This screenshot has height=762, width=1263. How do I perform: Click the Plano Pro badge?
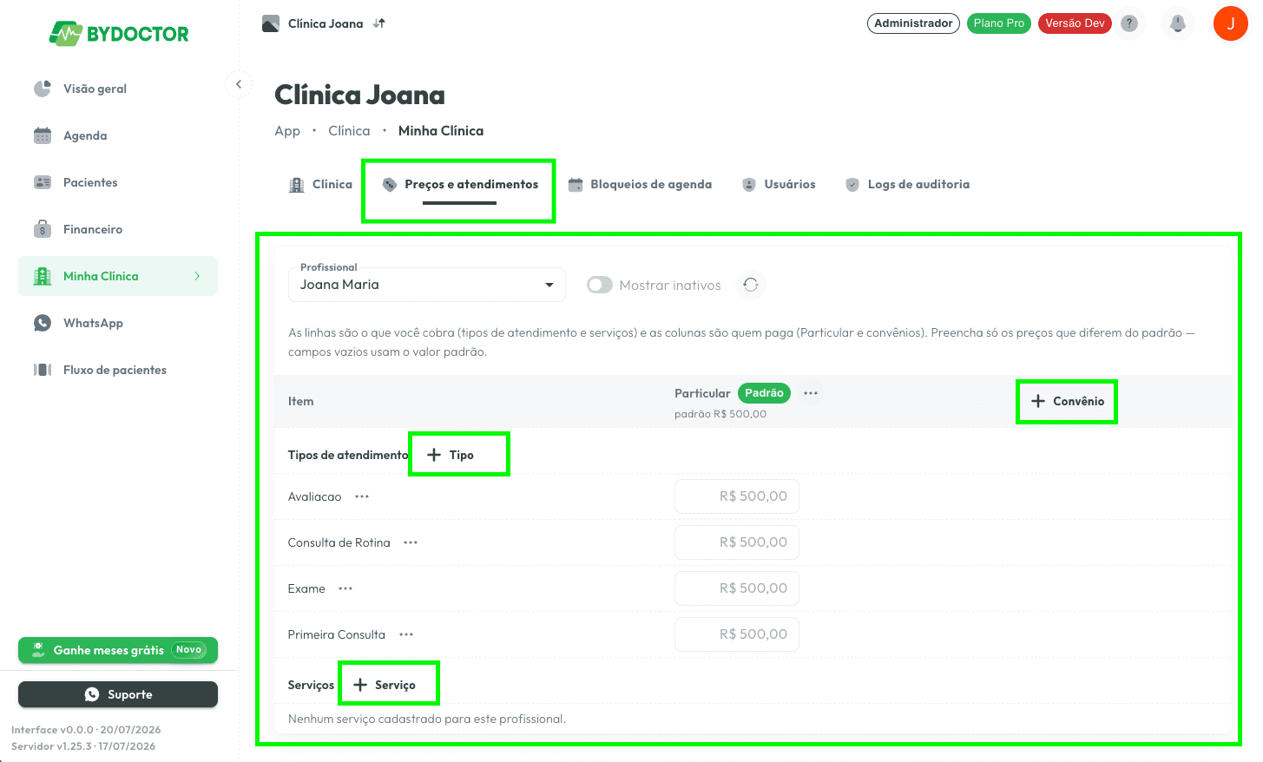(x=999, y=23)
